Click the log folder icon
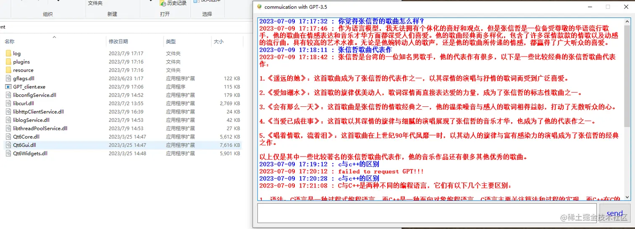 [9, 54]
